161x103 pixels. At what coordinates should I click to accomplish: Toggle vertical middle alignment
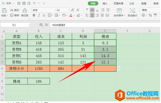click(92, 10)
